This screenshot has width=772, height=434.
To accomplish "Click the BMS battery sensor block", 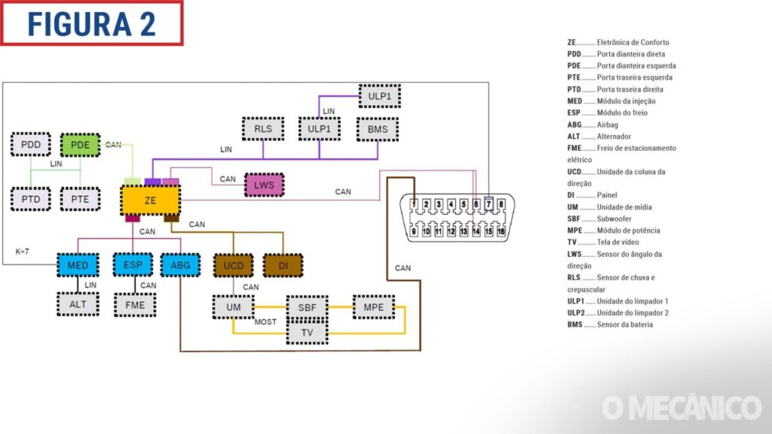I will tap(378, 129).
